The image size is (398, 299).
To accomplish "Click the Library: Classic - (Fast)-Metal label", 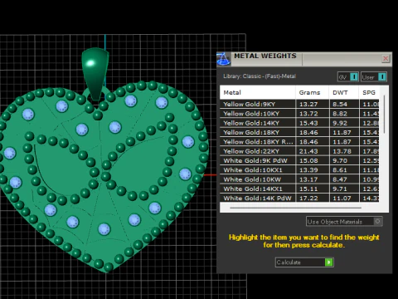I will [260, 76].
